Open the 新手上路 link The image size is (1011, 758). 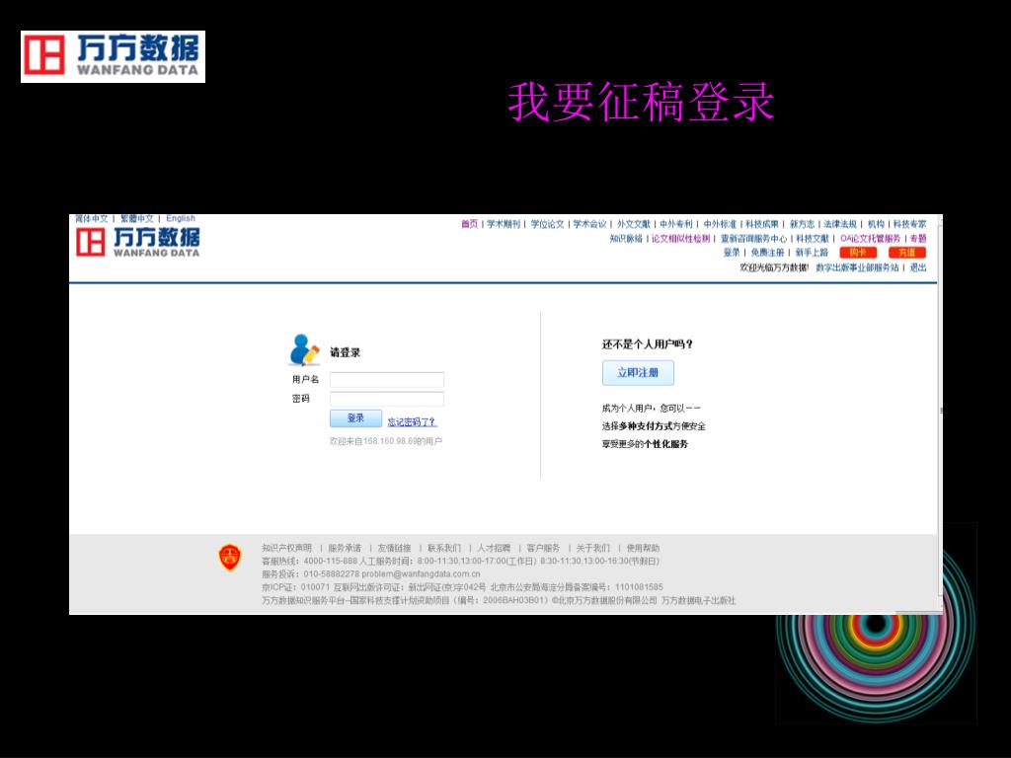(x=812, y=253)
